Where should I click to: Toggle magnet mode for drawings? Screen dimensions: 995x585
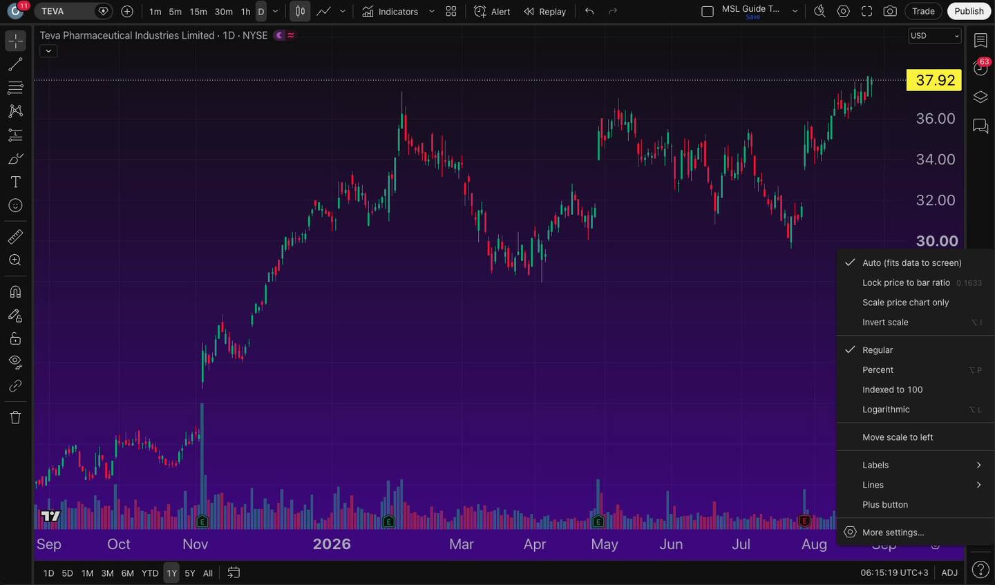click(15, 292)
